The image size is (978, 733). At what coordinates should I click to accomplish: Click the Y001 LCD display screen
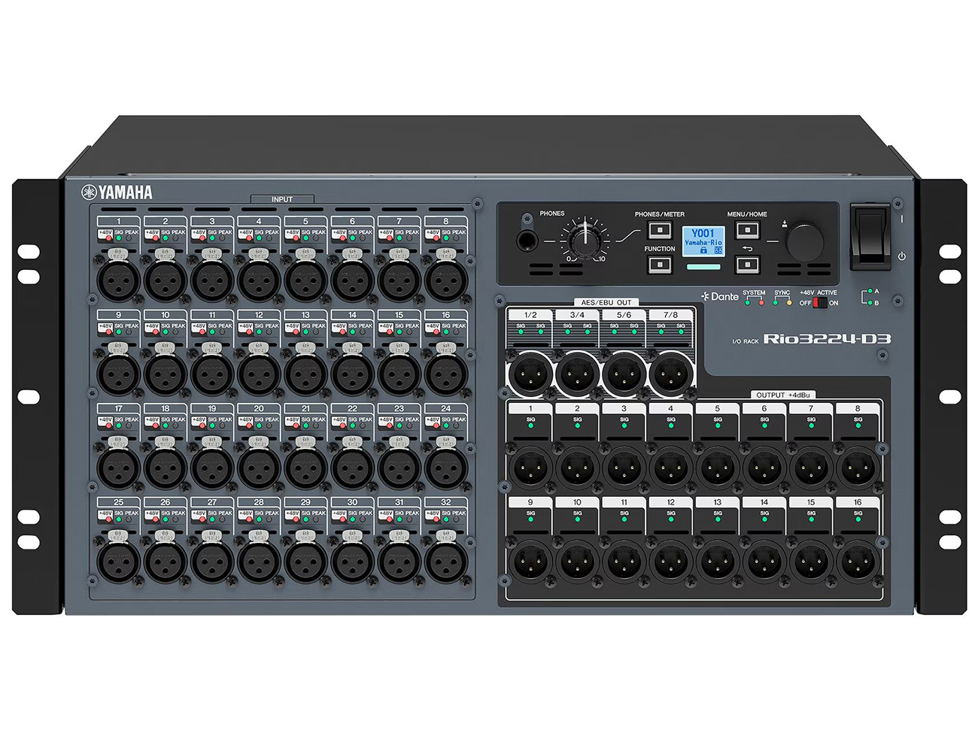coord(703,241)
